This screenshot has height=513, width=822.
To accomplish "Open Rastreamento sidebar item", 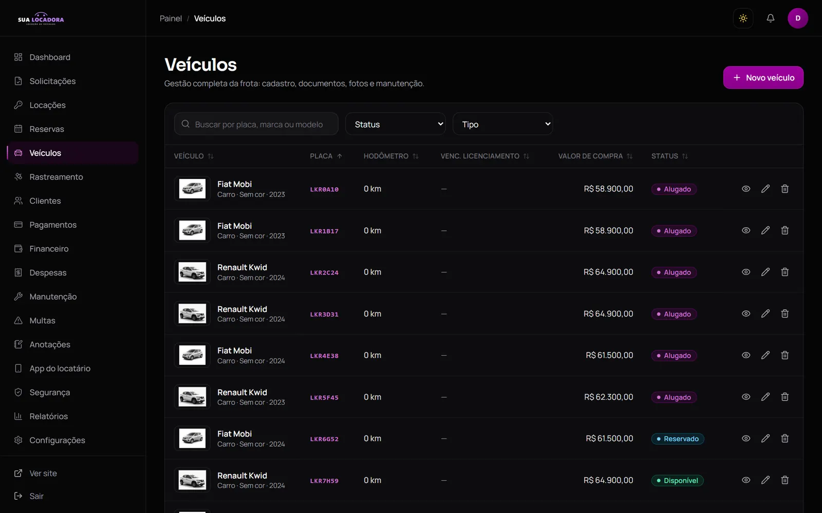I will click(73, 177).
